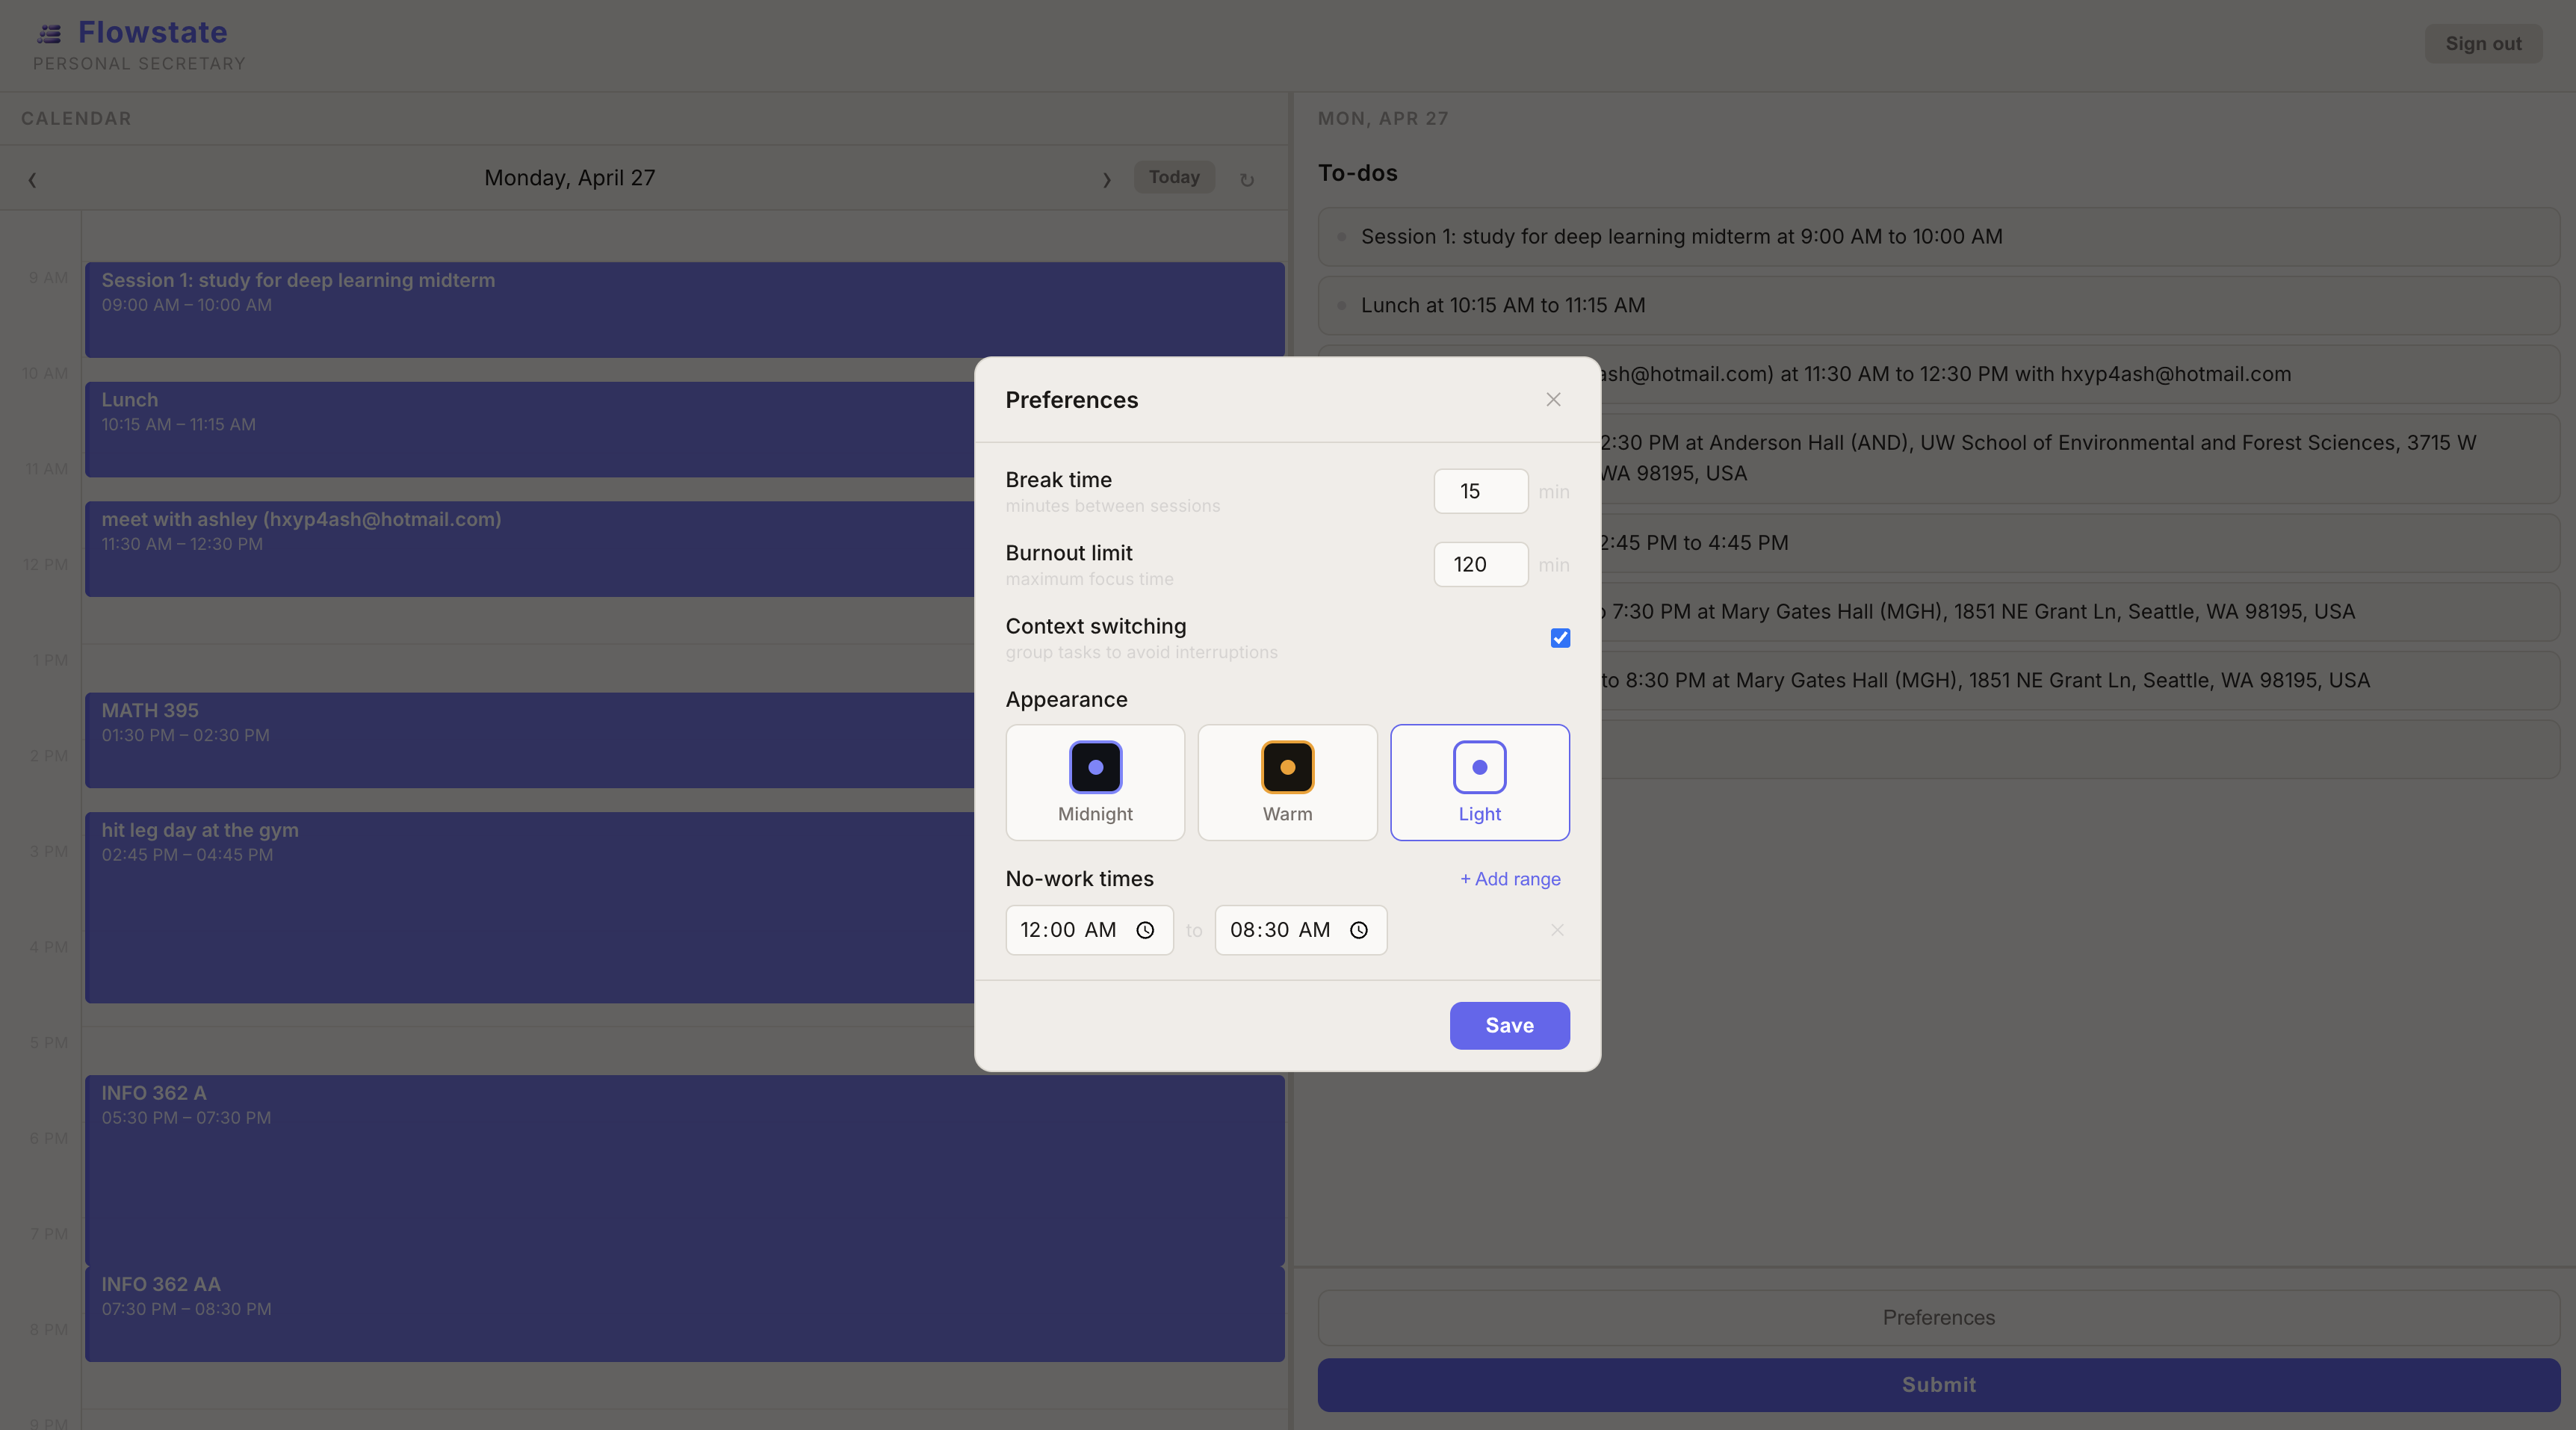Select the Midnight appearance theme
2576x1430 pixels.
(1095, 782)
